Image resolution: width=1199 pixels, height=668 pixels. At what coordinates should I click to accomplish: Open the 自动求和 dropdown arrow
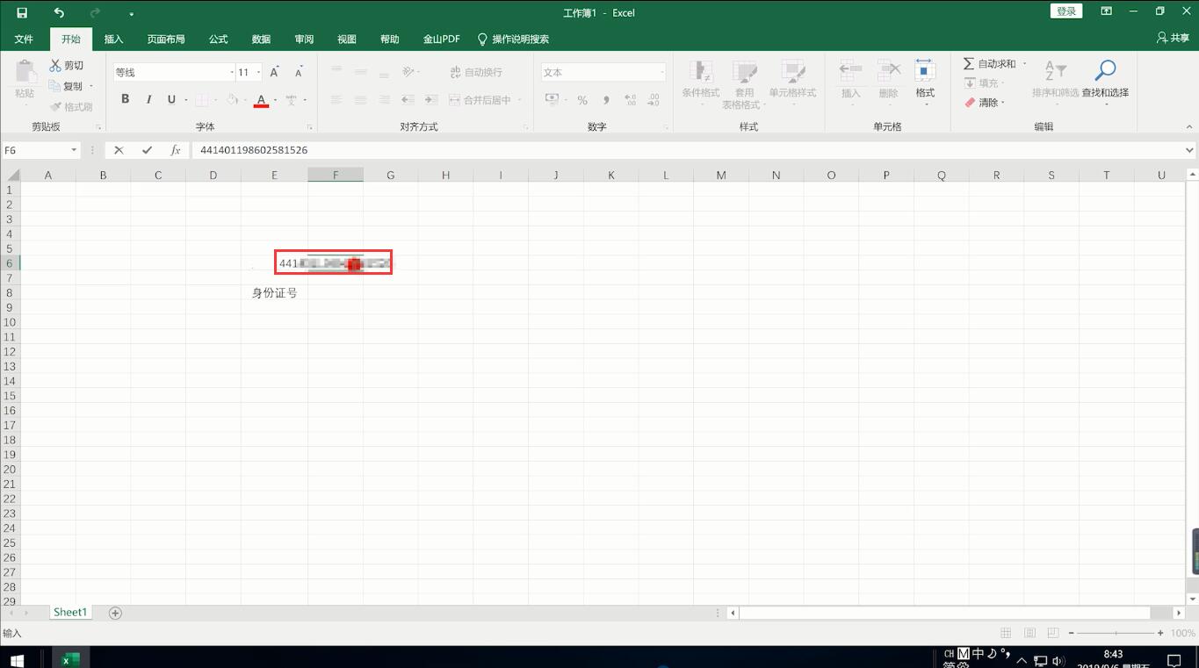1024,63
